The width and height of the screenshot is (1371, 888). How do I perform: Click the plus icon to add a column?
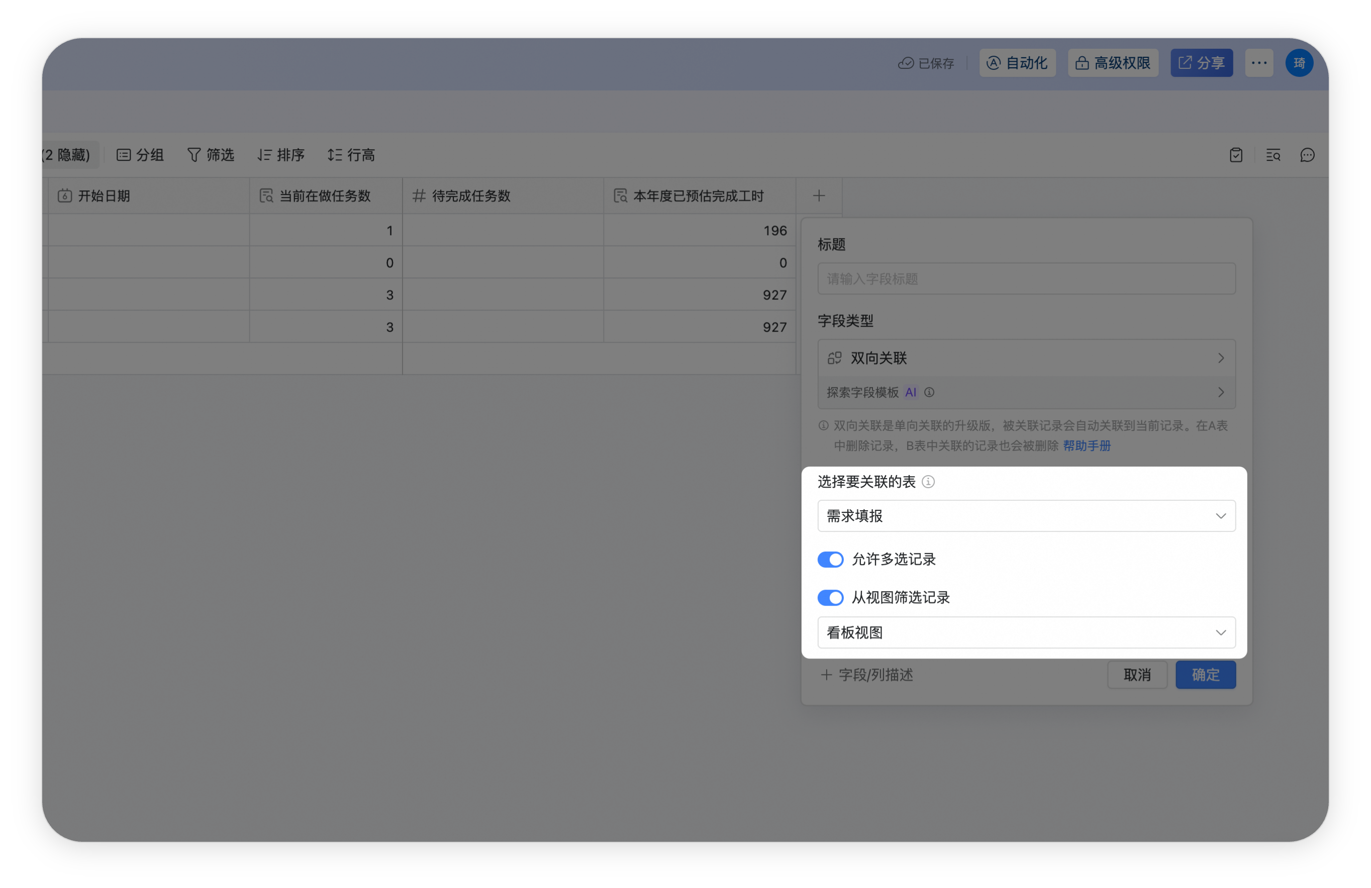819,196
